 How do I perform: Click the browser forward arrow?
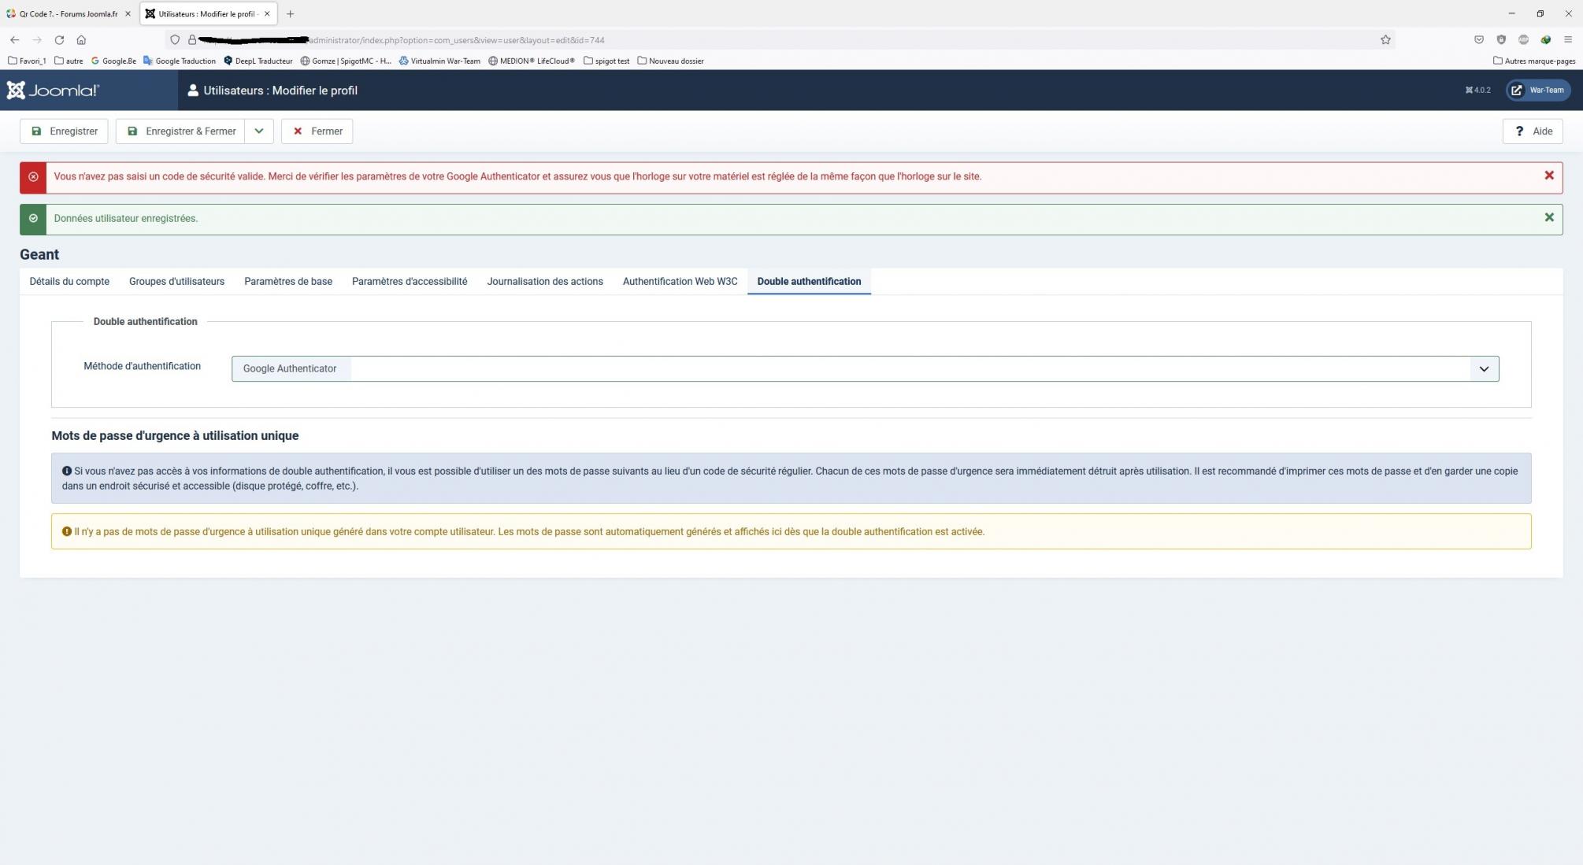tap(36, 40)
